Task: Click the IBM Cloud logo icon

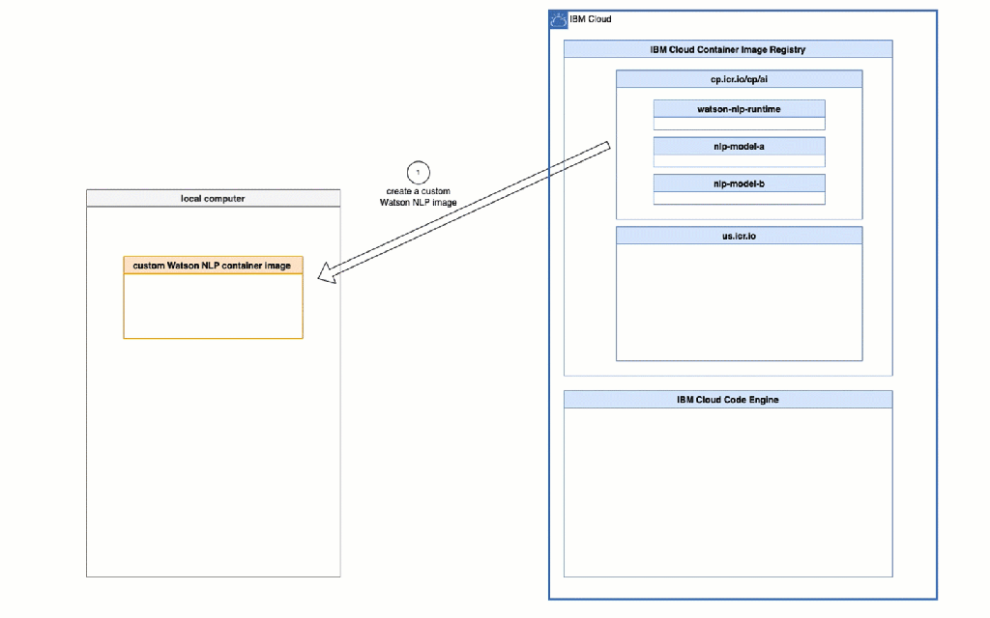Action: 559,19
